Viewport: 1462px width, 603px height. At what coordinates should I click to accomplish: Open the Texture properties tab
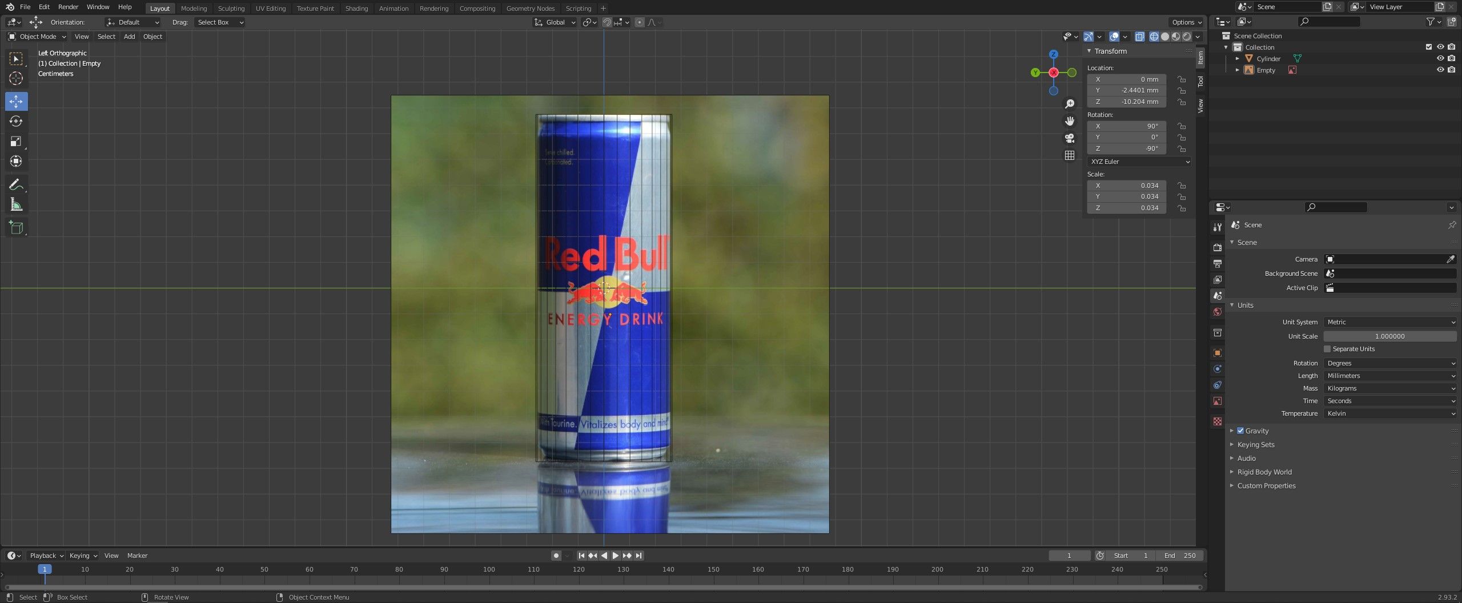coord(1218,421)
